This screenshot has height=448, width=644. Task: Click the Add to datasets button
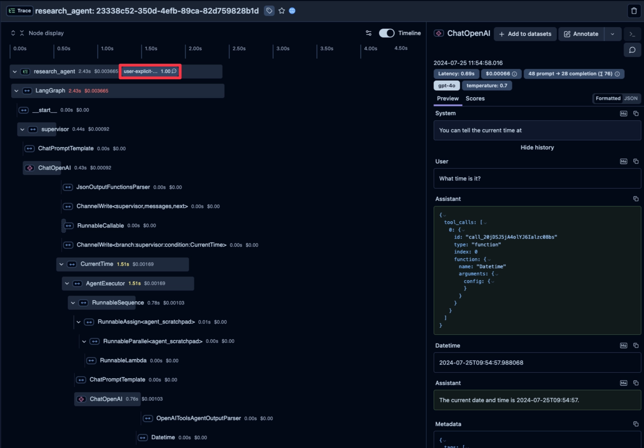[x=525, y=34]
